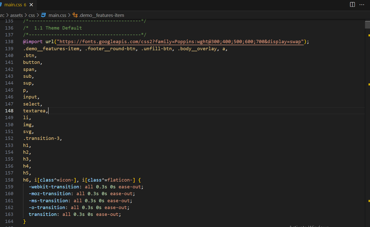The image size is (370, 227).
Task: Click the .unfill-btn selector
Action: pos(157,49)
